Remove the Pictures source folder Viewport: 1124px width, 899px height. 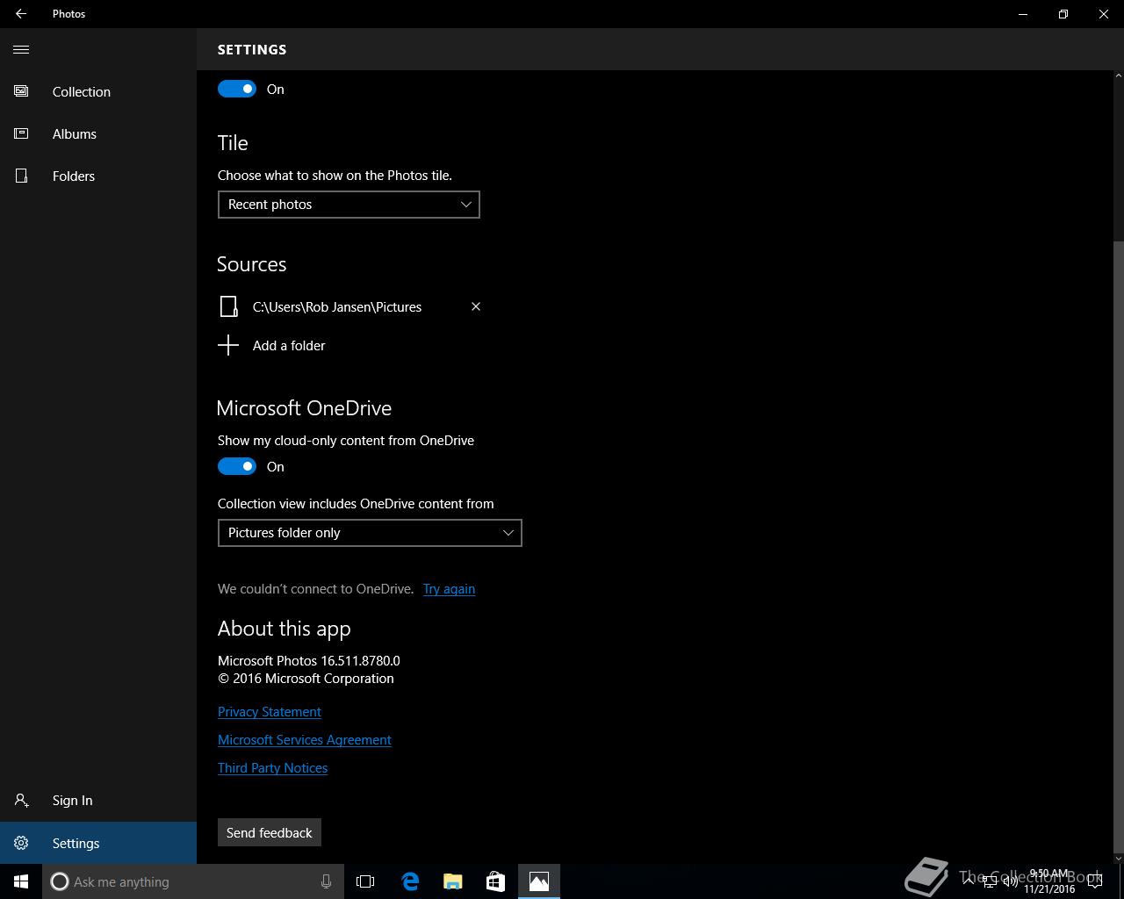pyautogui.click(x=476, y=306)
